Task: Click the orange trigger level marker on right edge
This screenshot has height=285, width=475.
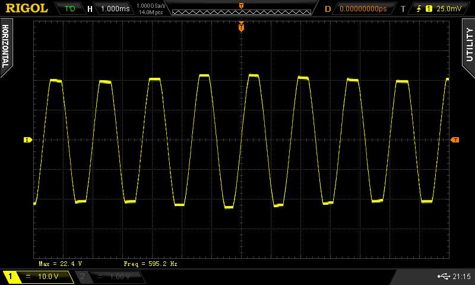Action: tap(455, 140)
